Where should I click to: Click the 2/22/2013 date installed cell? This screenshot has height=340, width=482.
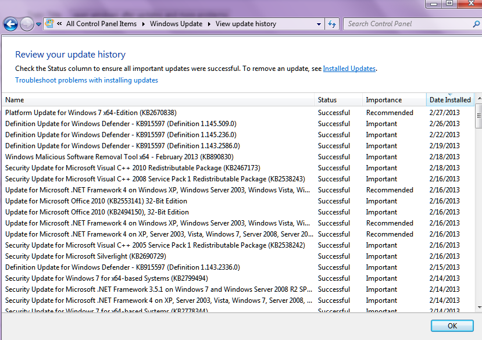tap(444, 135)
